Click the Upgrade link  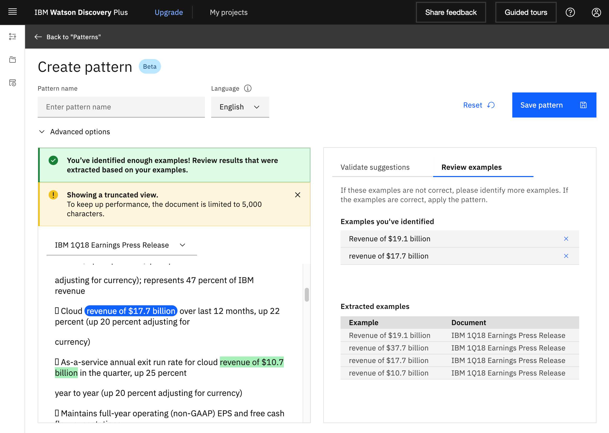169,12
